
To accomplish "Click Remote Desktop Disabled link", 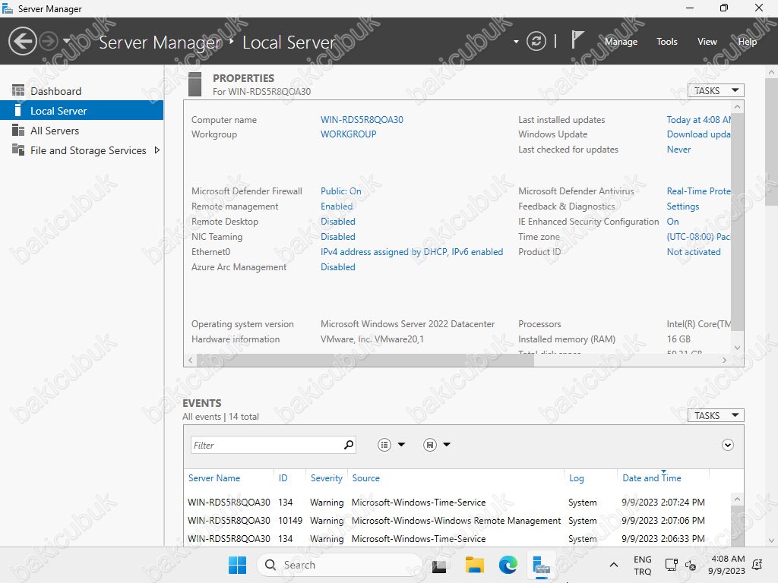I will point(338,221).
